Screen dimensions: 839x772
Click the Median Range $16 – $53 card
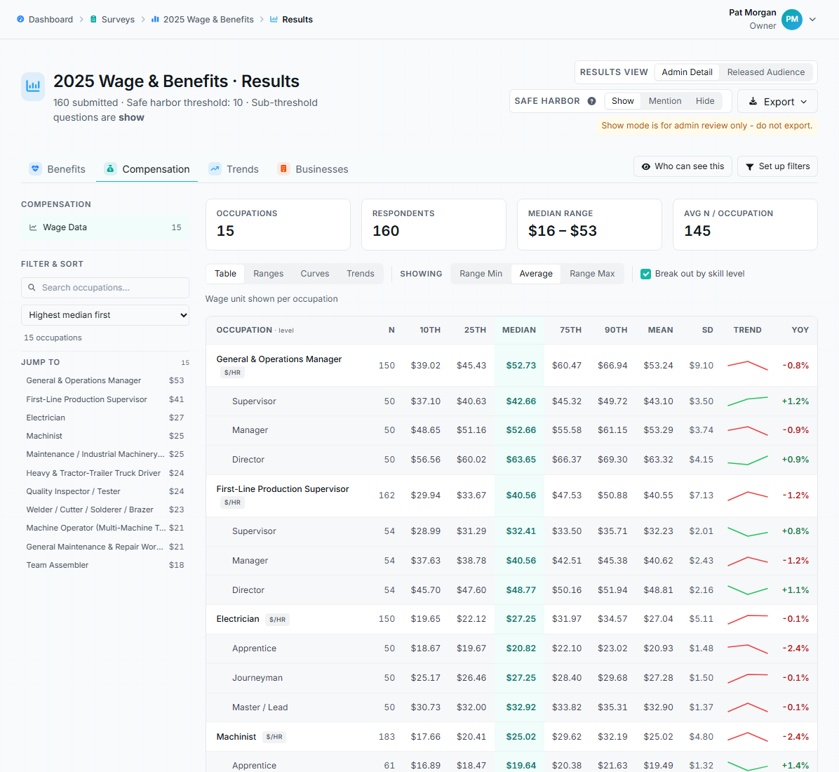589,225
